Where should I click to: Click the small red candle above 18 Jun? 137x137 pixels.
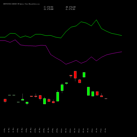(x=106, y=99)
